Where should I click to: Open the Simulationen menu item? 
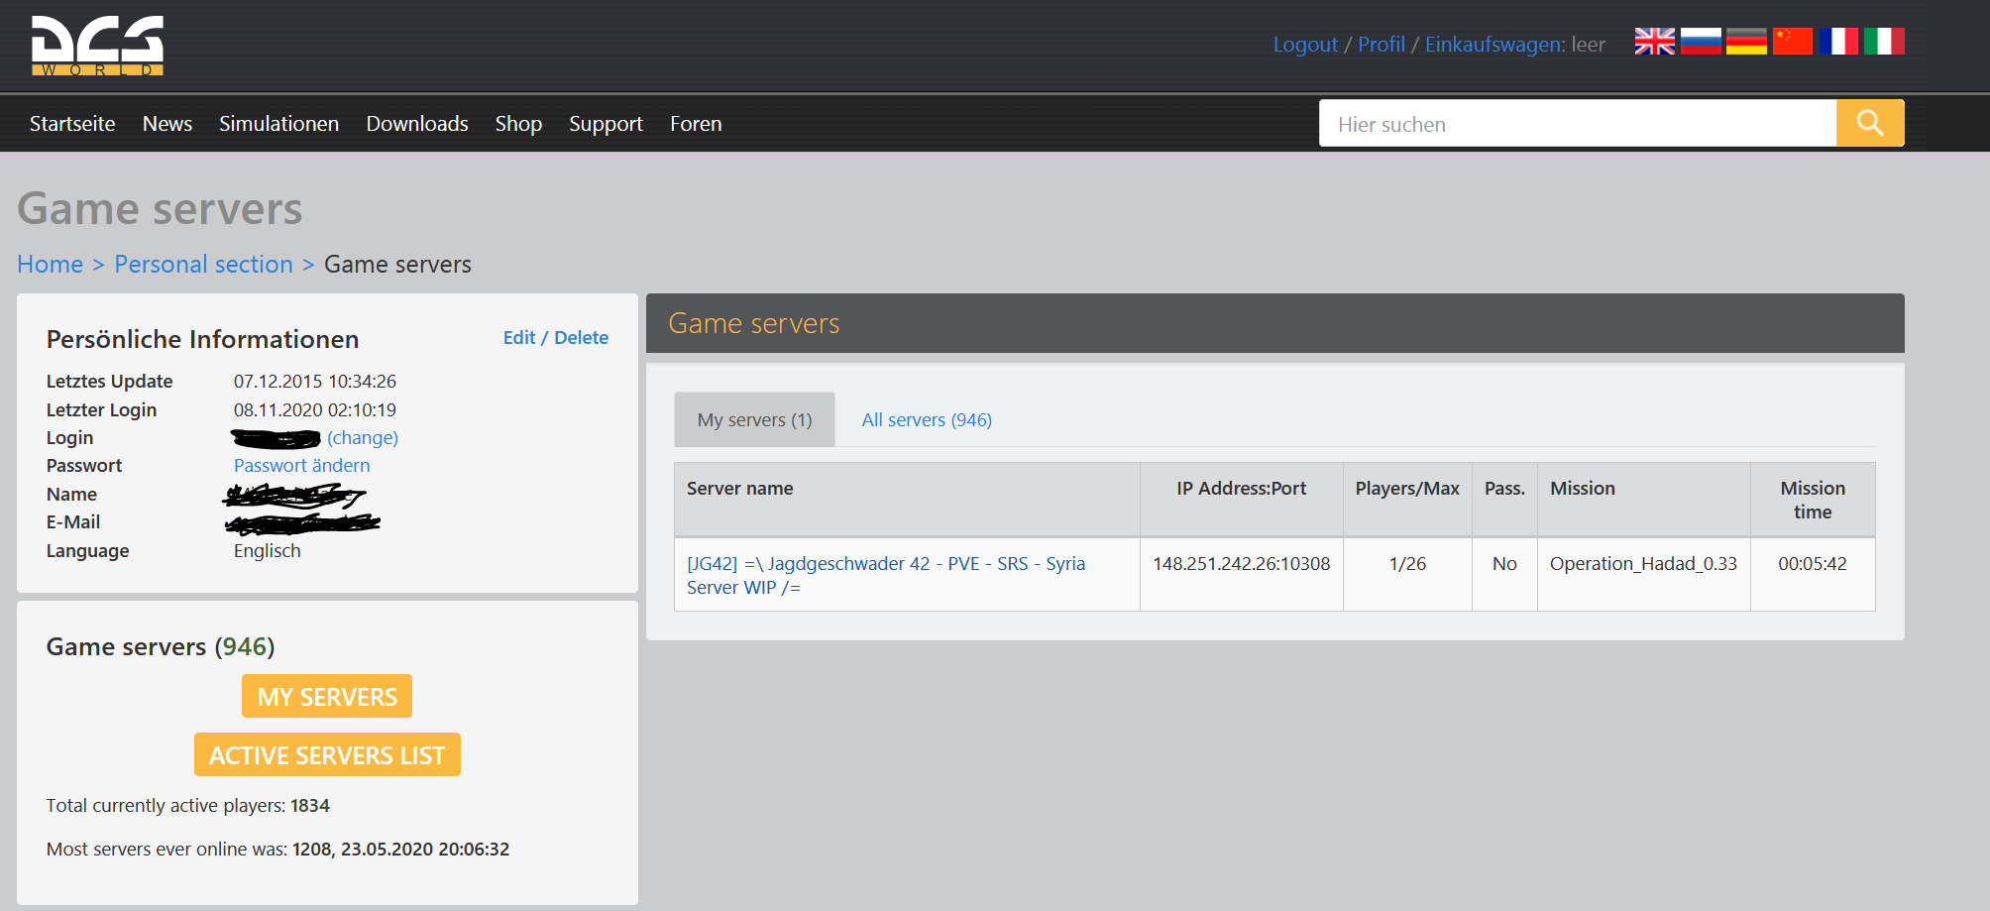click(x=278, y=124)
